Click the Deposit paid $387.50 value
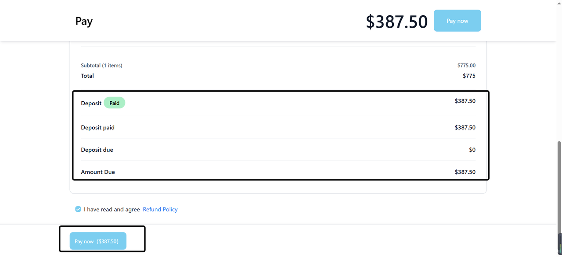 465,128
